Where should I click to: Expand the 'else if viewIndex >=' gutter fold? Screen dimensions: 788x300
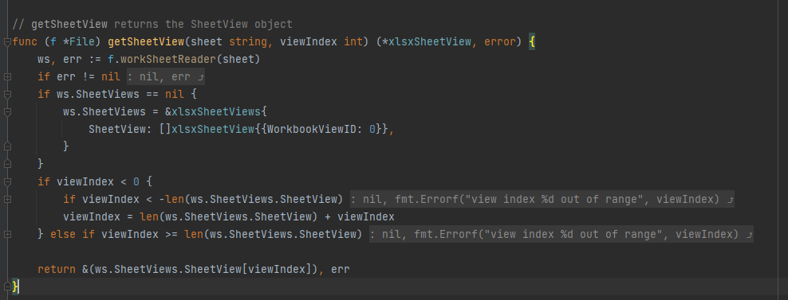click(x=7, y=234)
